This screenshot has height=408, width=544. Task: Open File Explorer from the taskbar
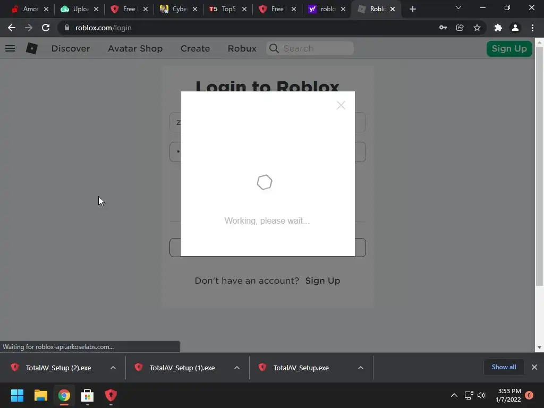40,395
